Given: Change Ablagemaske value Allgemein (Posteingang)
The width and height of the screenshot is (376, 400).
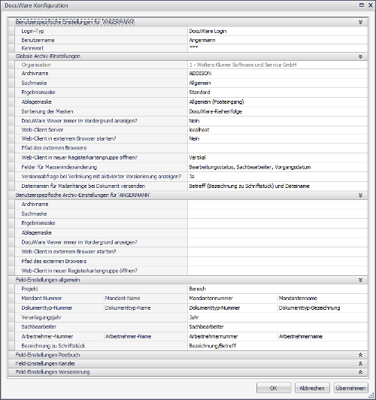Looking at the screenshot, I should click(x=277, y=102).
